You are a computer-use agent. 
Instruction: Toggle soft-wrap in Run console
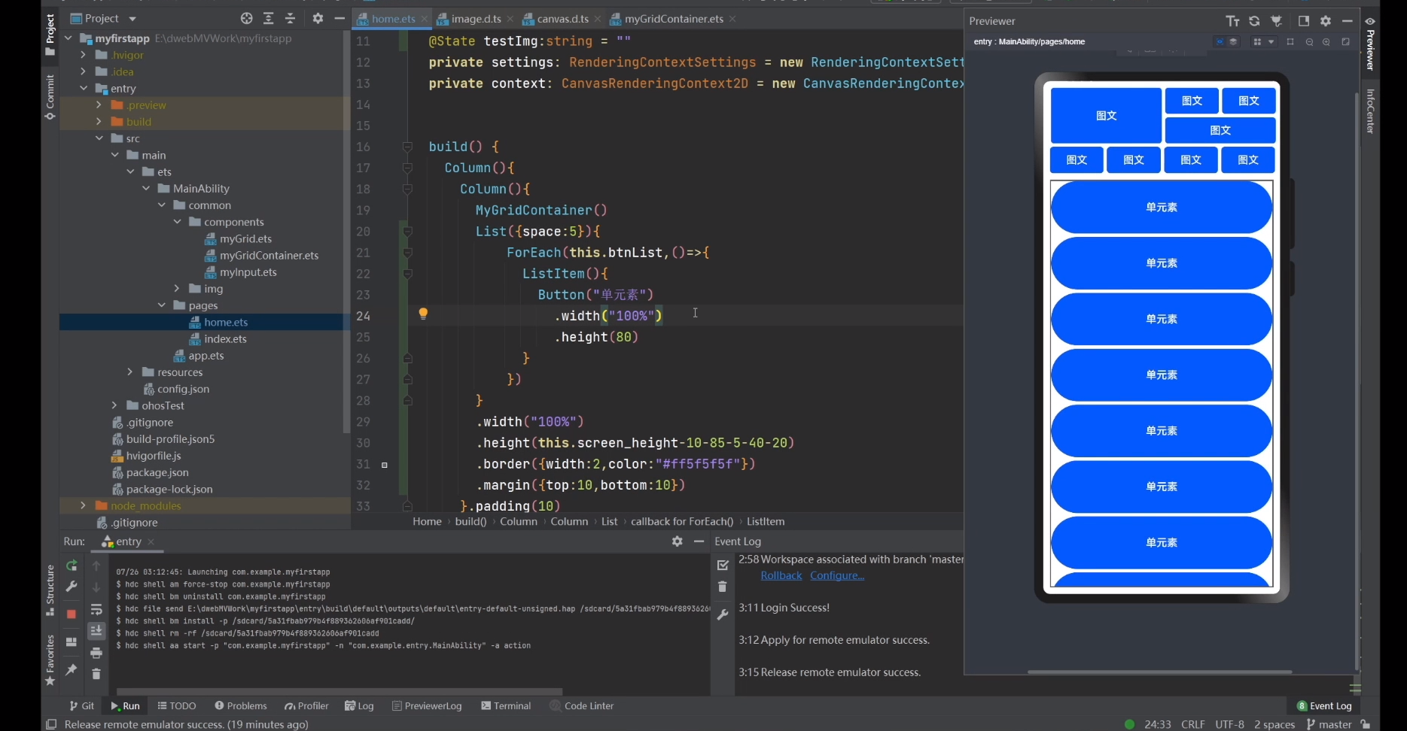click(x=96, y=609)
